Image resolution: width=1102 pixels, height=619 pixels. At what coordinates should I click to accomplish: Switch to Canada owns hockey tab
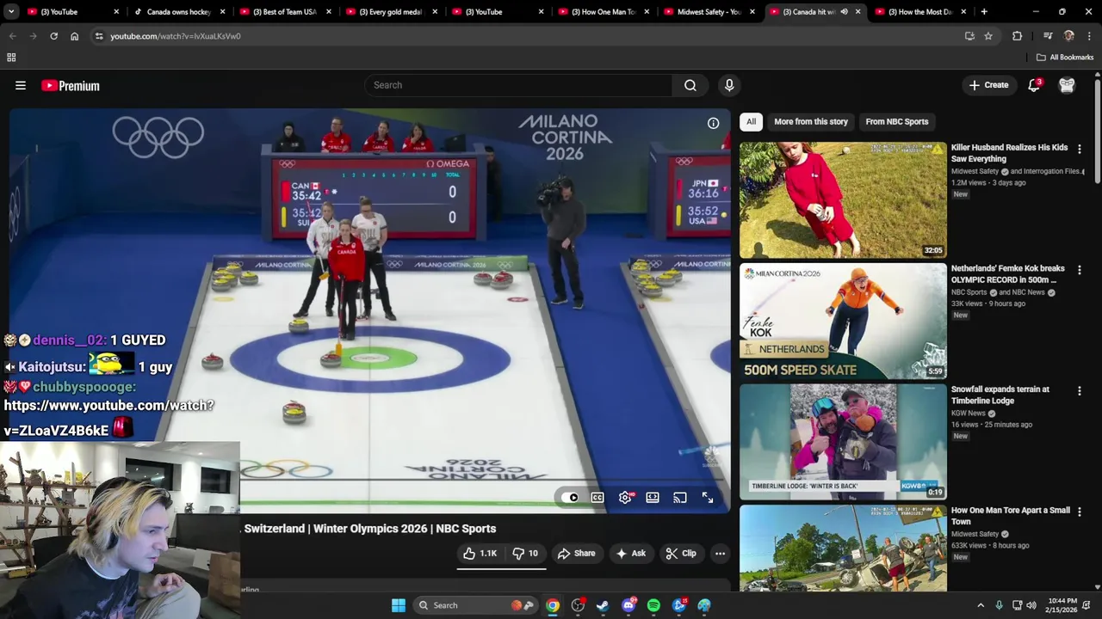pyautogui.click(x=179, y=12)
